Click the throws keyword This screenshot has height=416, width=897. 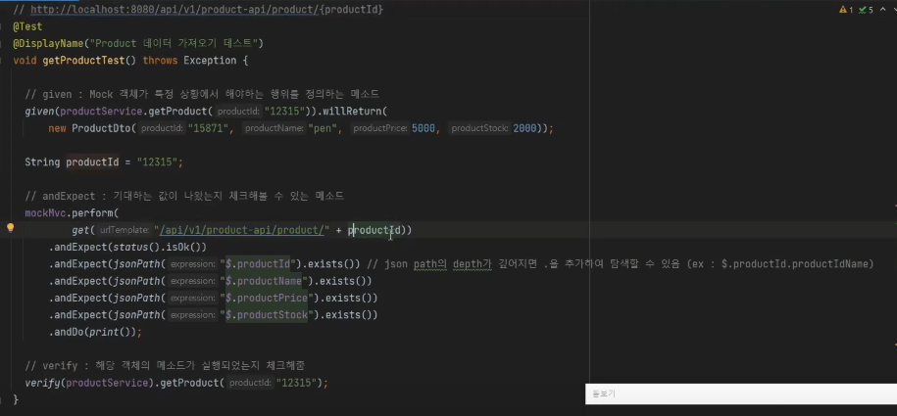(160, 61)
